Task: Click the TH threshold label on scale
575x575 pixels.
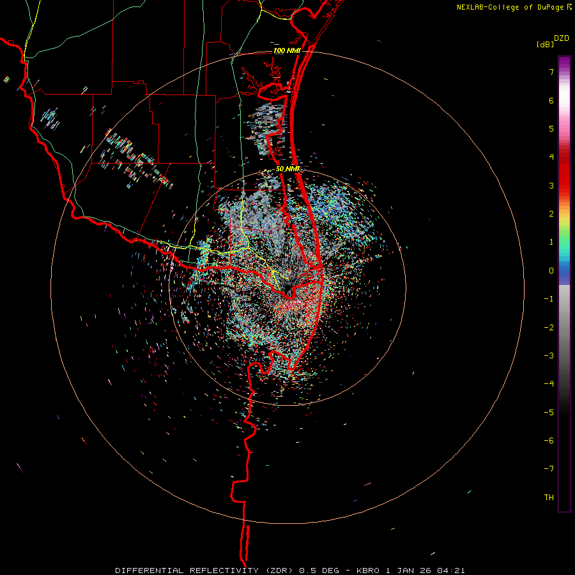Action: pyautogui.click(x=549, y=498)
